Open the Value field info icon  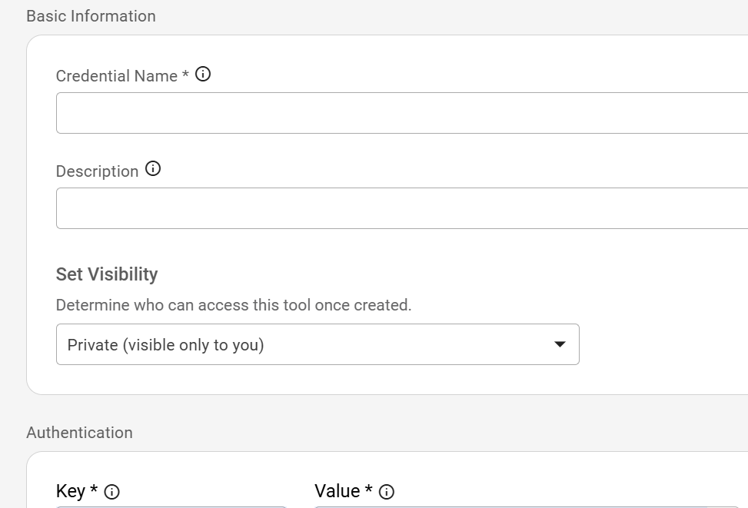(x=387, y=492)
